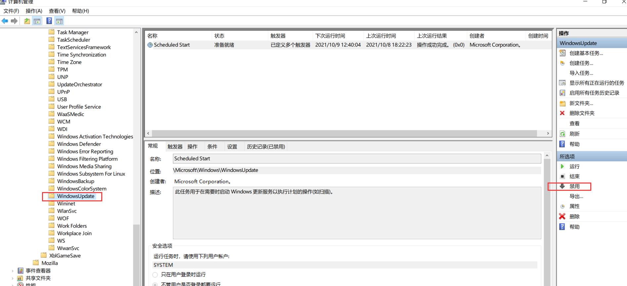
Task: Click the Back arrow toolbar icon
Action: [5, 21]
